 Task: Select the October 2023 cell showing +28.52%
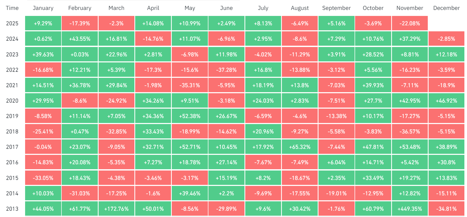[373, 55]
